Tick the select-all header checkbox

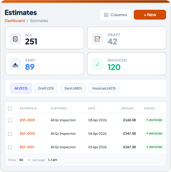click(10, 108)
